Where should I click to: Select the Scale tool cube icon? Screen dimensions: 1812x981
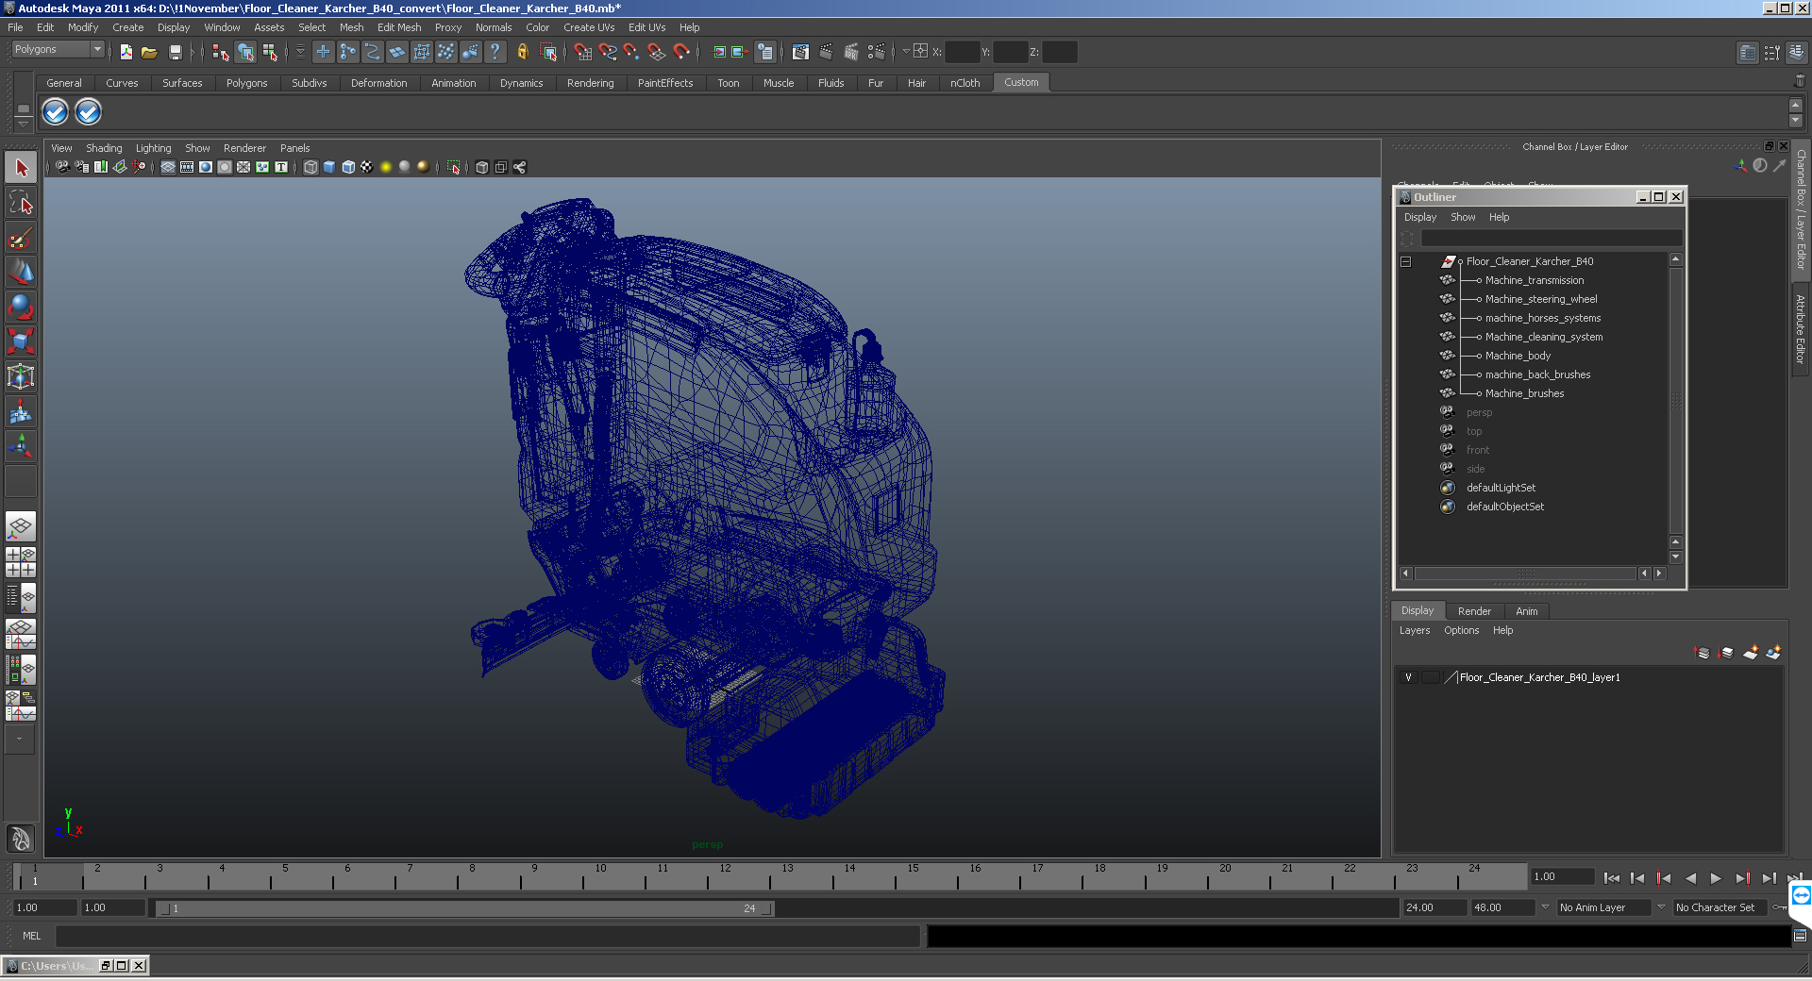tap(21, 340)
